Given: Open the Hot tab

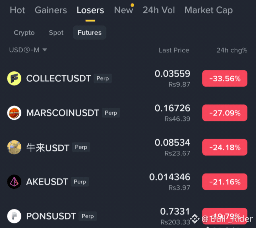Looking at the screenshot, I should pos(17,10).
